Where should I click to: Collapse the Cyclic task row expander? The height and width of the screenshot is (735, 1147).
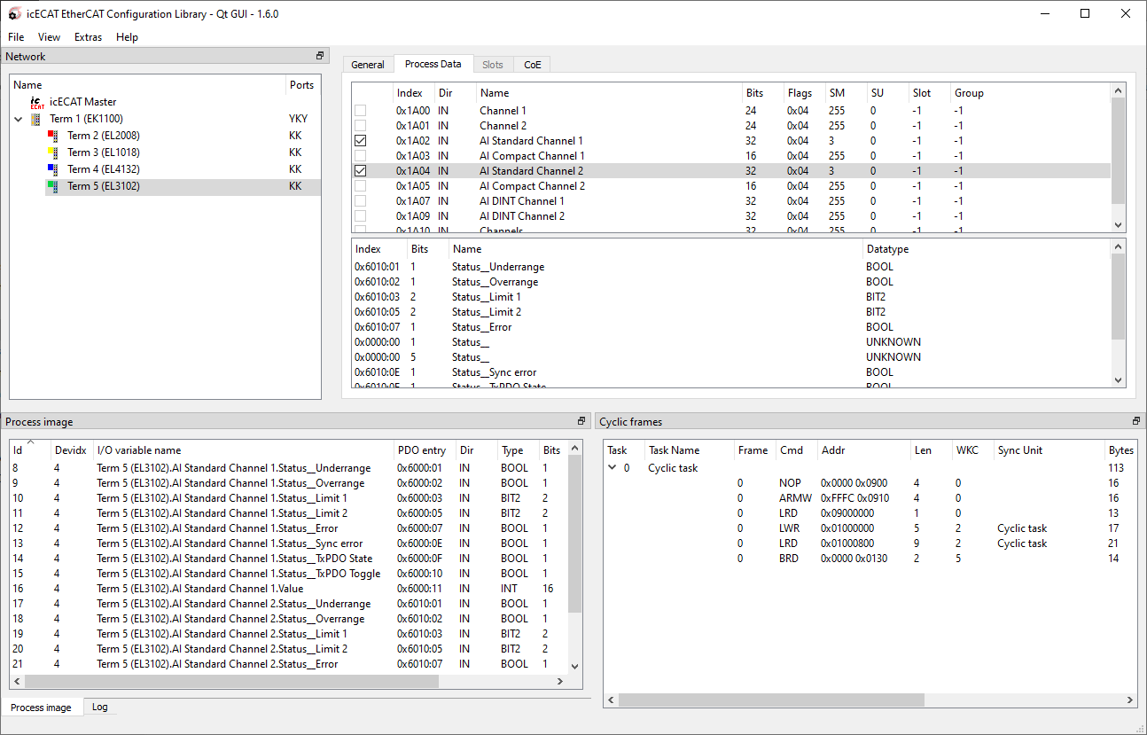tap(613, 468)
